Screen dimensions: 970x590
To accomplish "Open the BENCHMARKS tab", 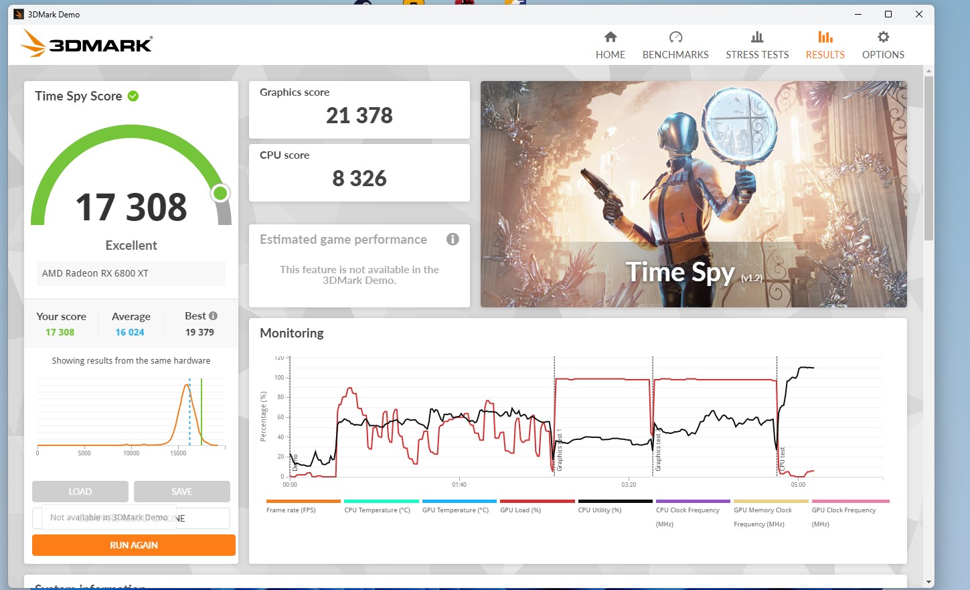I will coord(675,46).
